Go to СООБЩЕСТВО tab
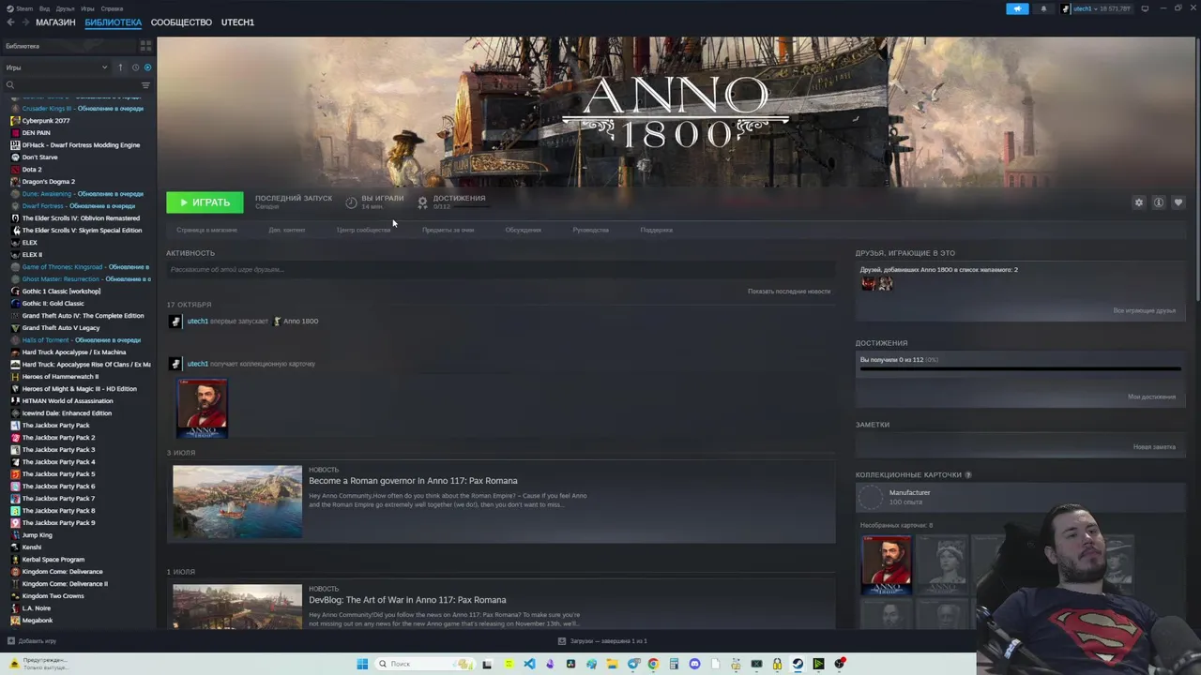Viewport: 1201px width, 675px height. 181,22
